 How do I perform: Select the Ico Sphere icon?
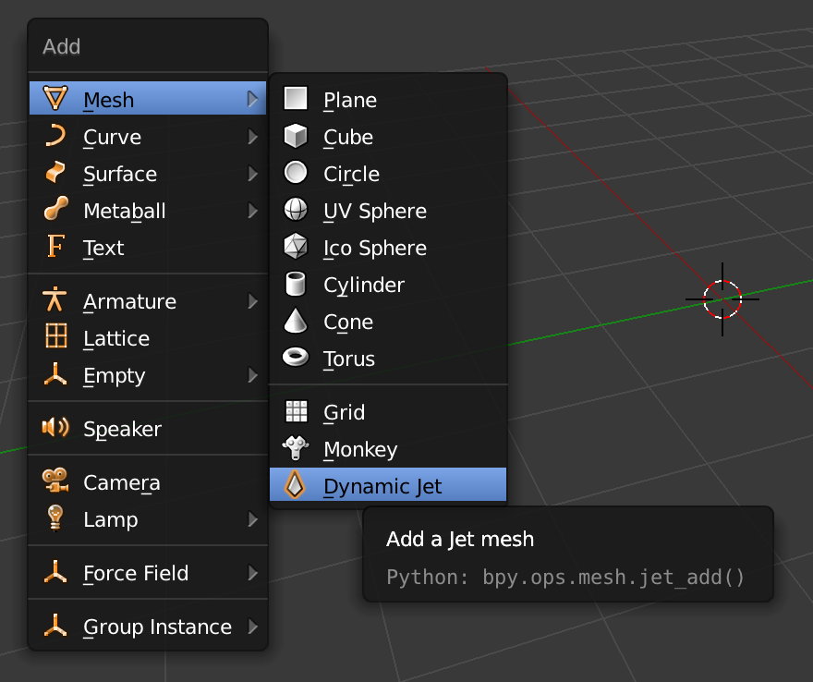click(295, 247)
